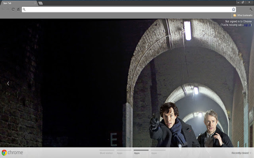Open the home page via house icon
The width and height of the screenshot is (254, 158).
coord(18,9)
